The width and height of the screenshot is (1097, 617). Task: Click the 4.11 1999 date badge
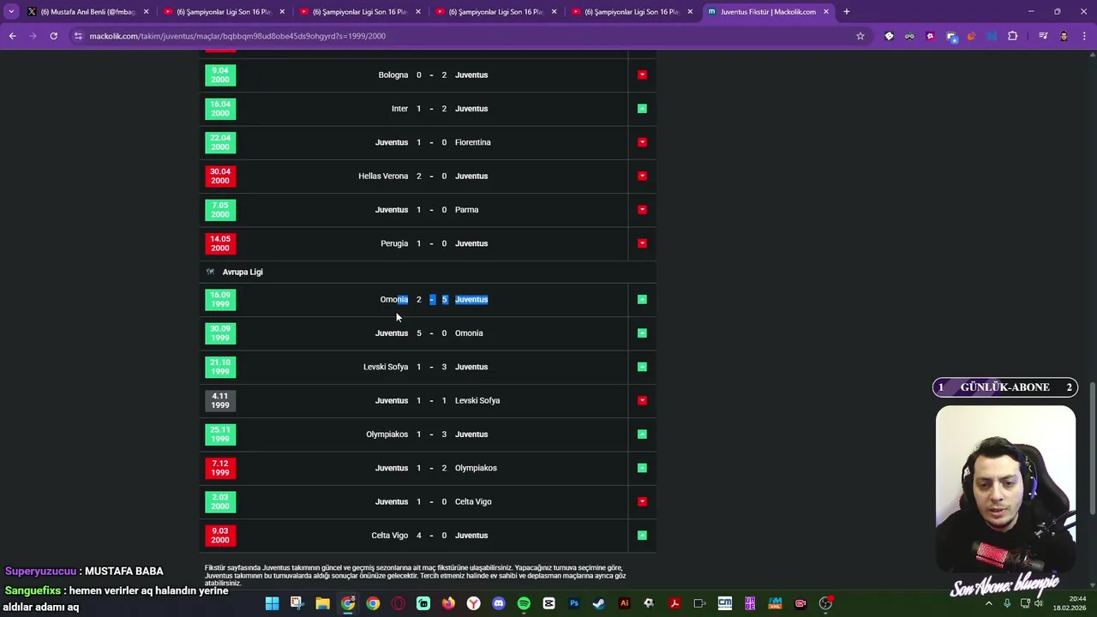[x=220, y=400]
